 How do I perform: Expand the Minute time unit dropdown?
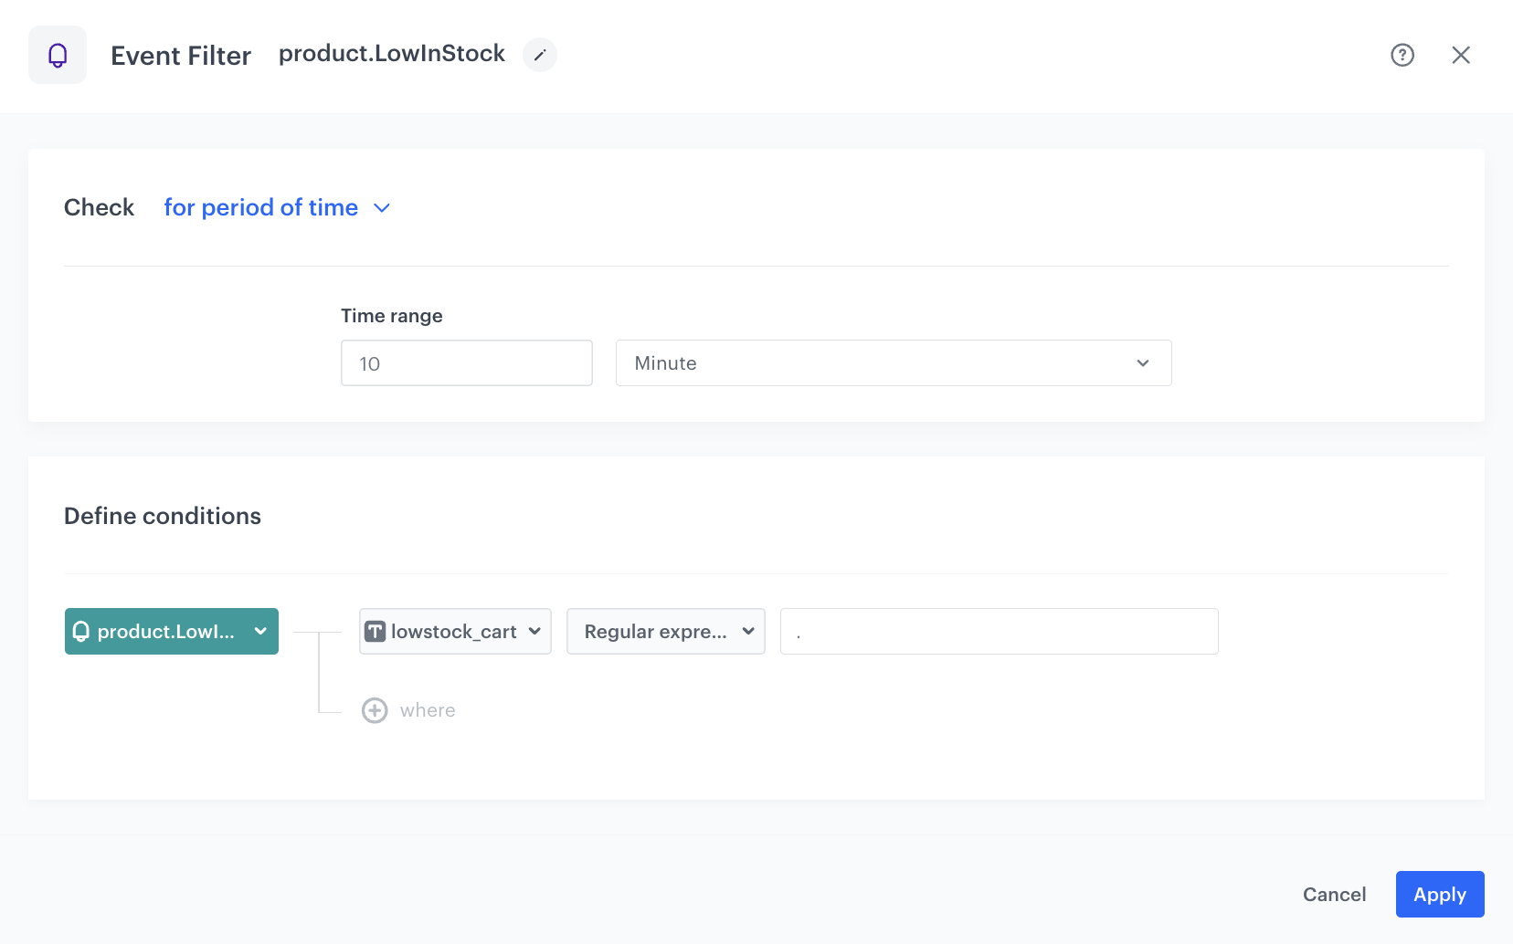click(1143, 362)
